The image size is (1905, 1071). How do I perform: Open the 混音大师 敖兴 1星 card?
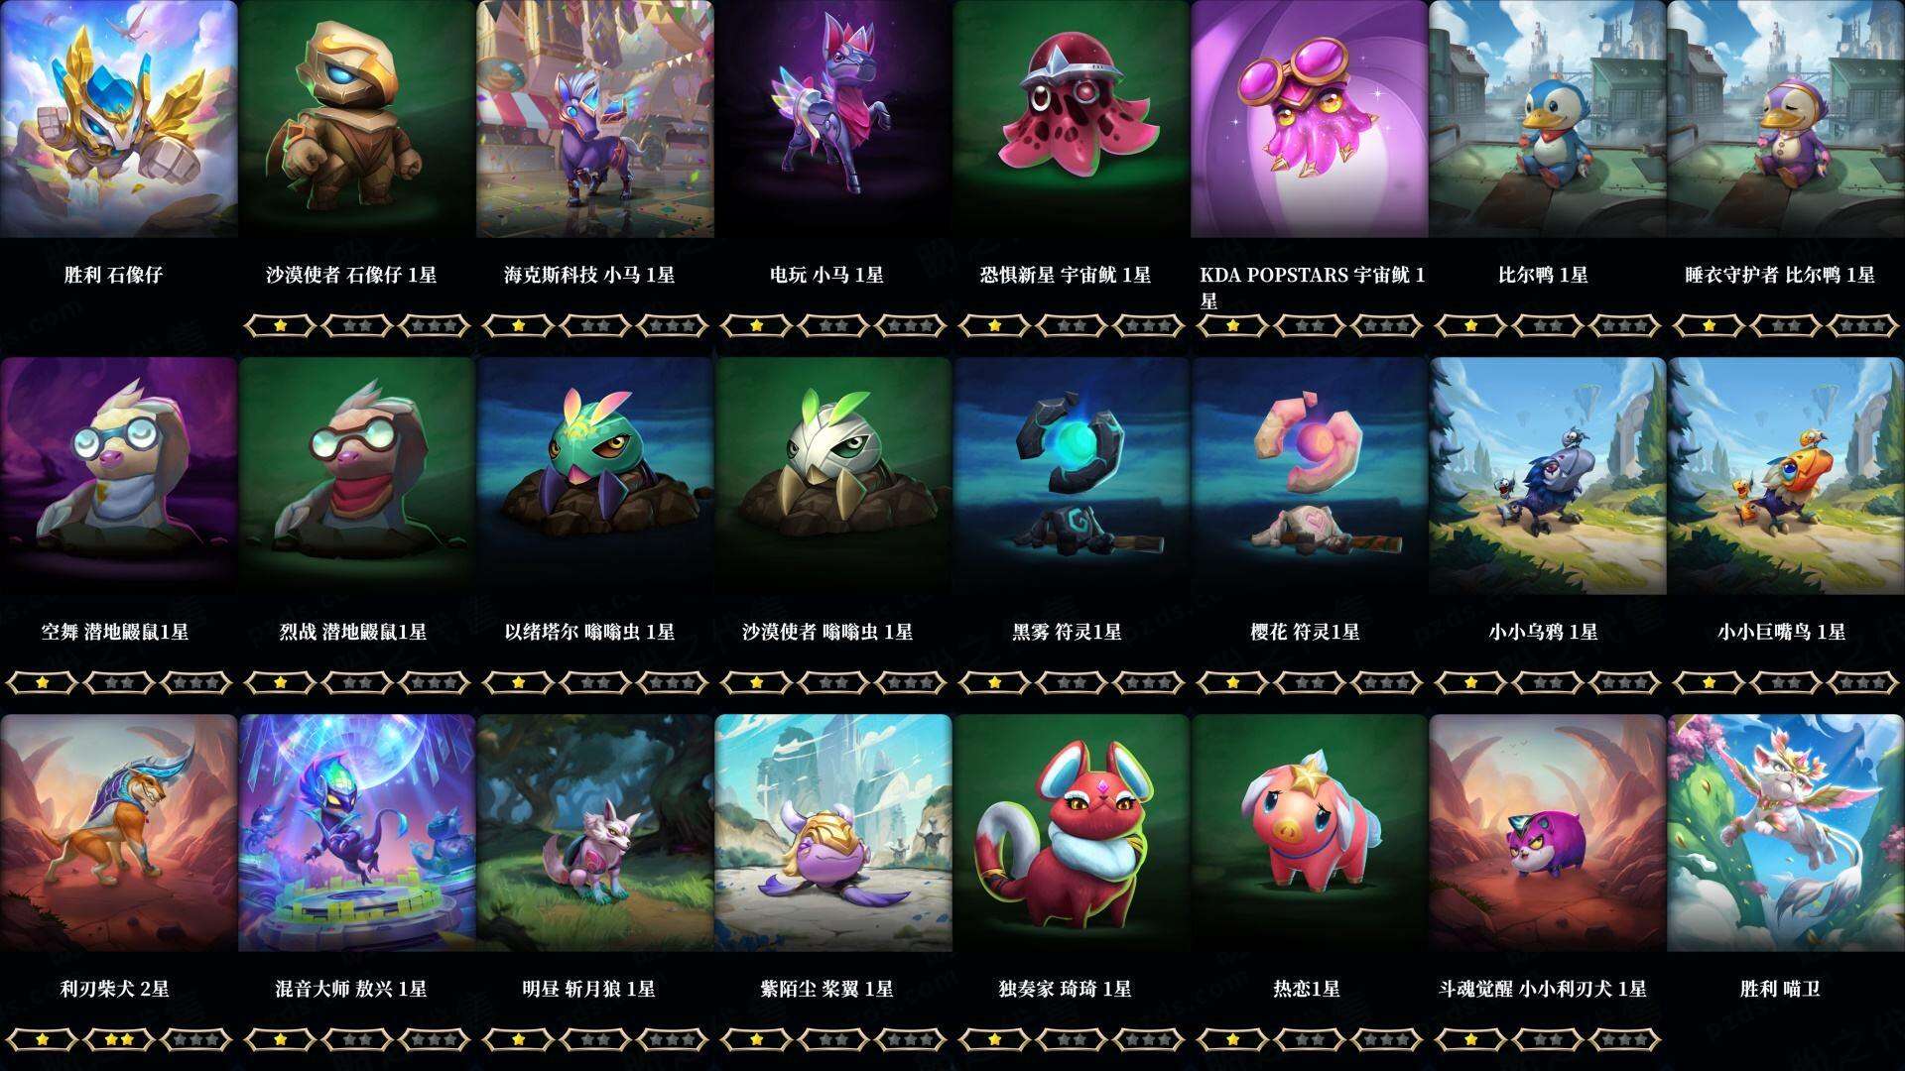357,833
